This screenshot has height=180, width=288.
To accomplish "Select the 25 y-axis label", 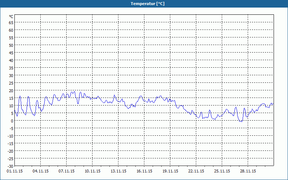I will [x=11, y=83].
